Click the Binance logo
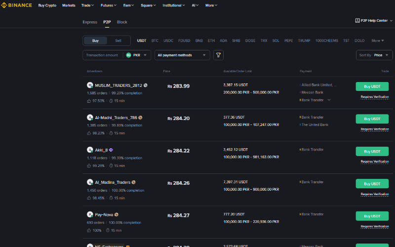This screenshot has height=247, width=395. (17, 5)
